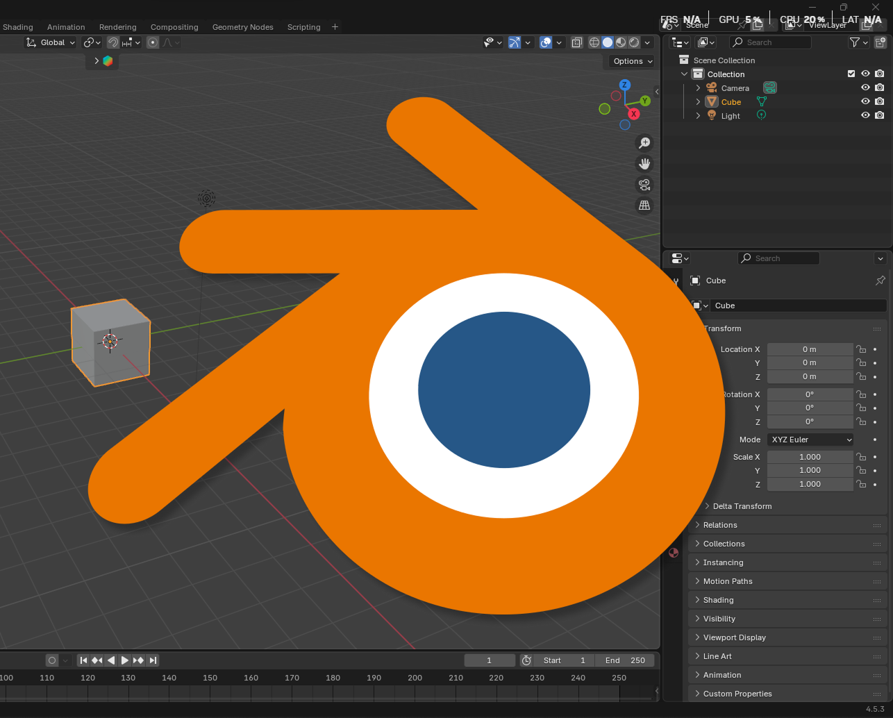This screenshot has height=718, width=893.
Task: Open the XYZ Euler rotation mode dropdown
Action: tap(810, 440)
